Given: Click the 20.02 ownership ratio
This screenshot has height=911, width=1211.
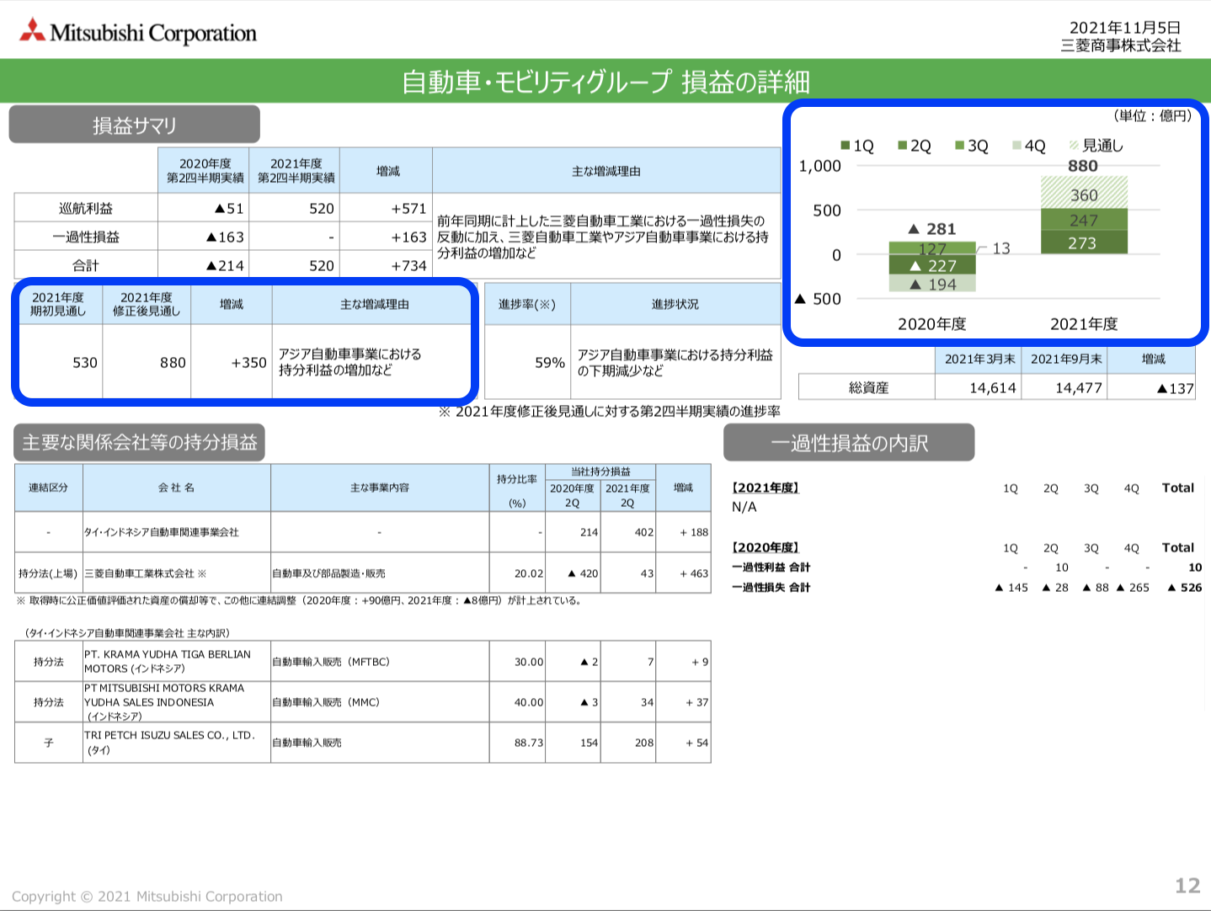Looking at the screenshot, I should (x=529, y=573).
